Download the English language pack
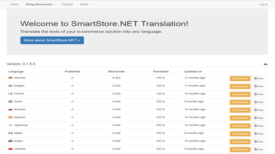The image size is (275, 154). tap(240, 86)
